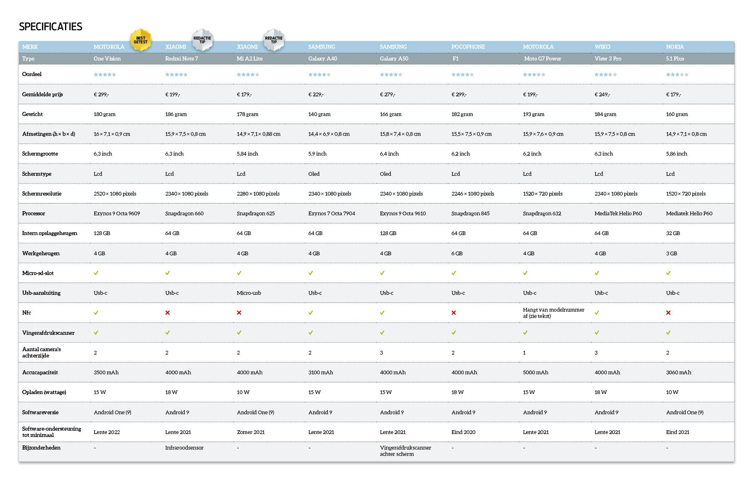Click the POCOPHONE brand header
Screen dimensions: 753x482
(x=468, y=47)
